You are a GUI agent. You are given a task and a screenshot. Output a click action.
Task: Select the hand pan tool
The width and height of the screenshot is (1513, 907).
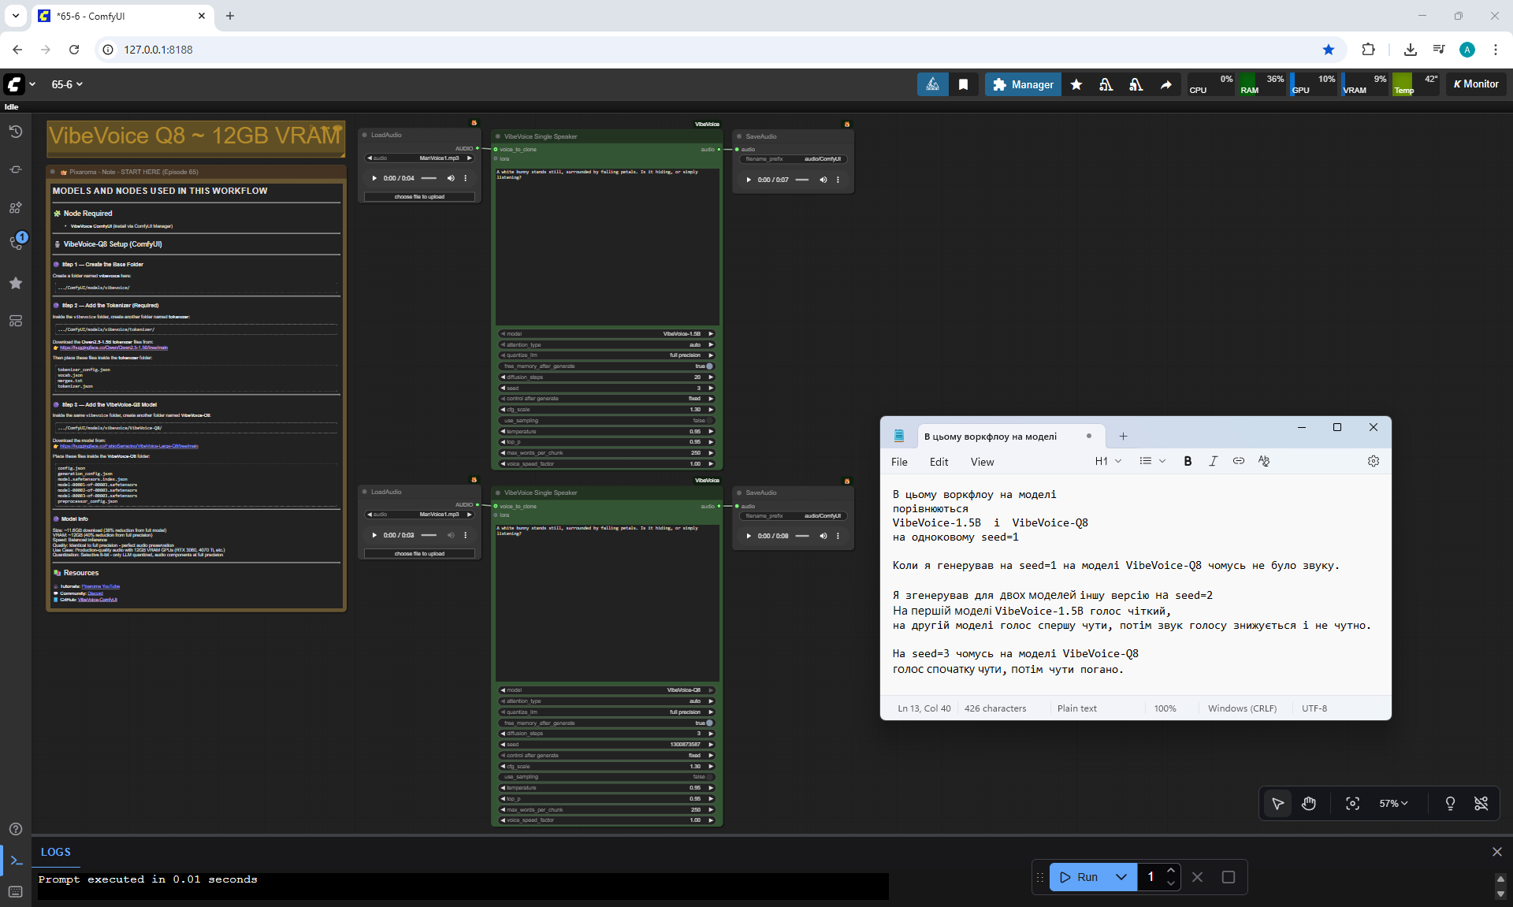(1309, 803)
